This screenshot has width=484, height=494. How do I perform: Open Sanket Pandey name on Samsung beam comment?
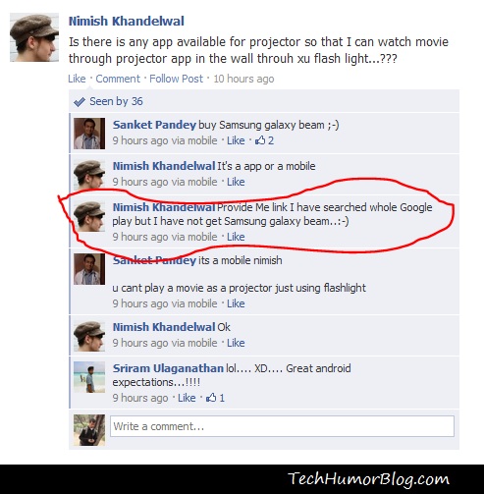(154, 125)
